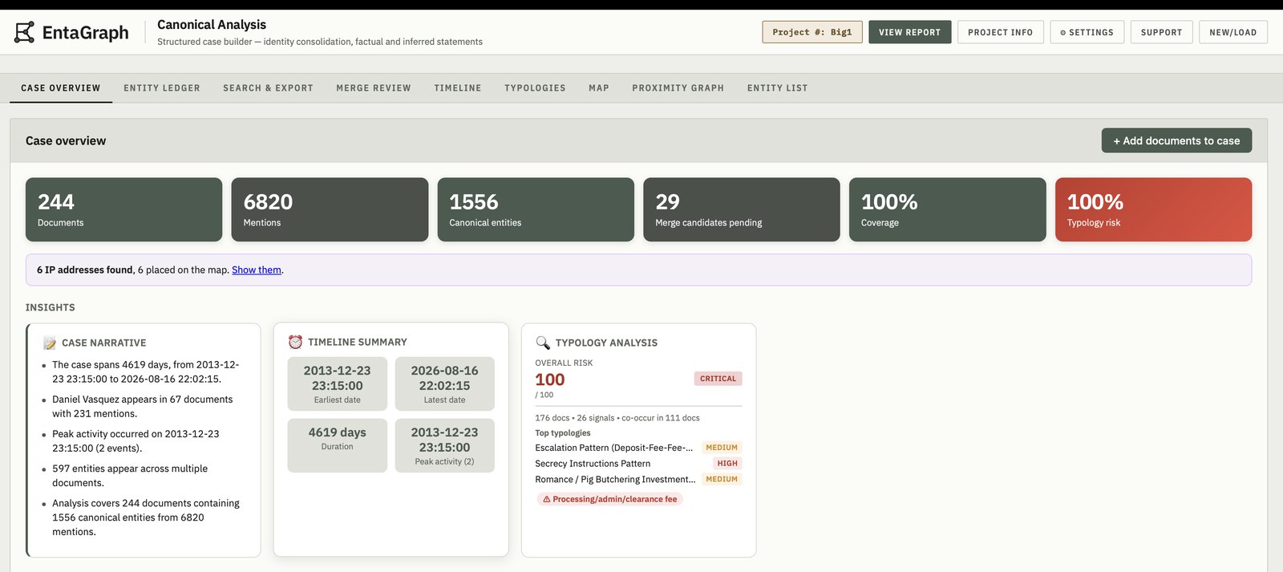Go to the Merge Review tab
This screenshot has width=1283, height=572.
click(374, 88)
